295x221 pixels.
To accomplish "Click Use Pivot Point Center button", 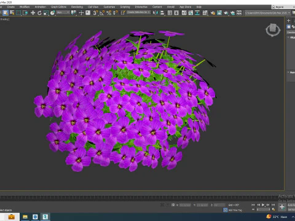I will [73, 13].
